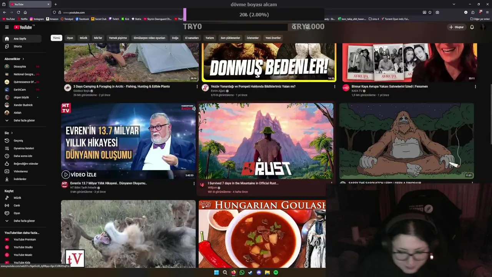
Task: Open a new browser tab
Action: click(x=55, y=4)
